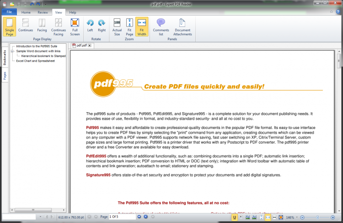343x223 pixels.
Task: Choose Facing page display
Action: 42,25
